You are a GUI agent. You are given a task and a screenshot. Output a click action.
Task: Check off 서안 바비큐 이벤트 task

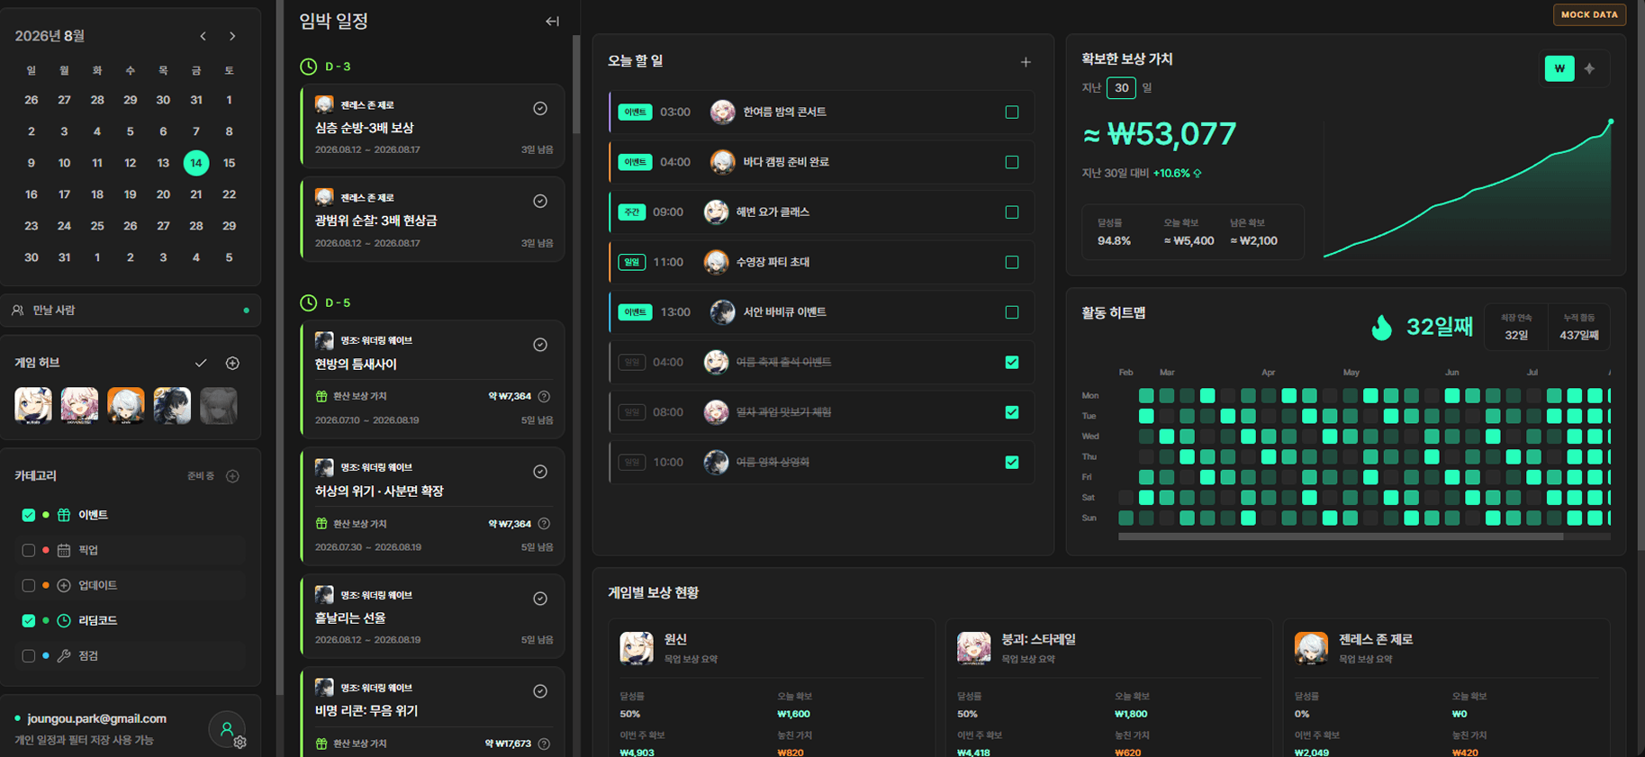(1012, 312)
